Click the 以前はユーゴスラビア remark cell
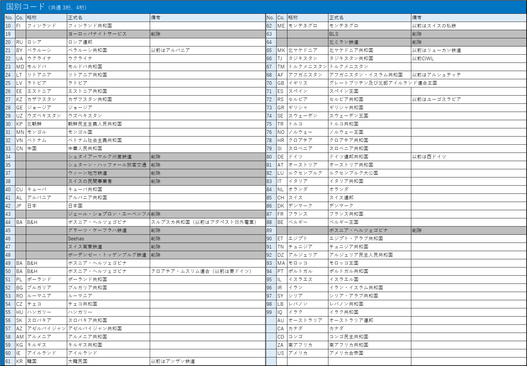Screen dimensions: 527x366 469,99
